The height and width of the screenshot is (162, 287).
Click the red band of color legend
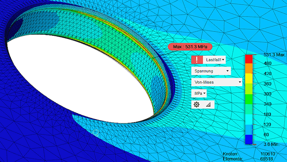tap(248, 59)
